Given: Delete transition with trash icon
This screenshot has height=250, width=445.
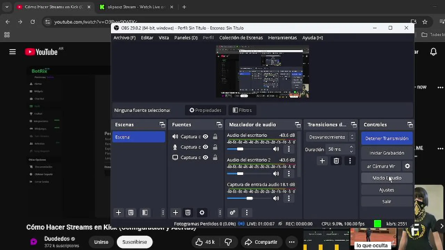Looking at the screenshot, I should point(336,161).
